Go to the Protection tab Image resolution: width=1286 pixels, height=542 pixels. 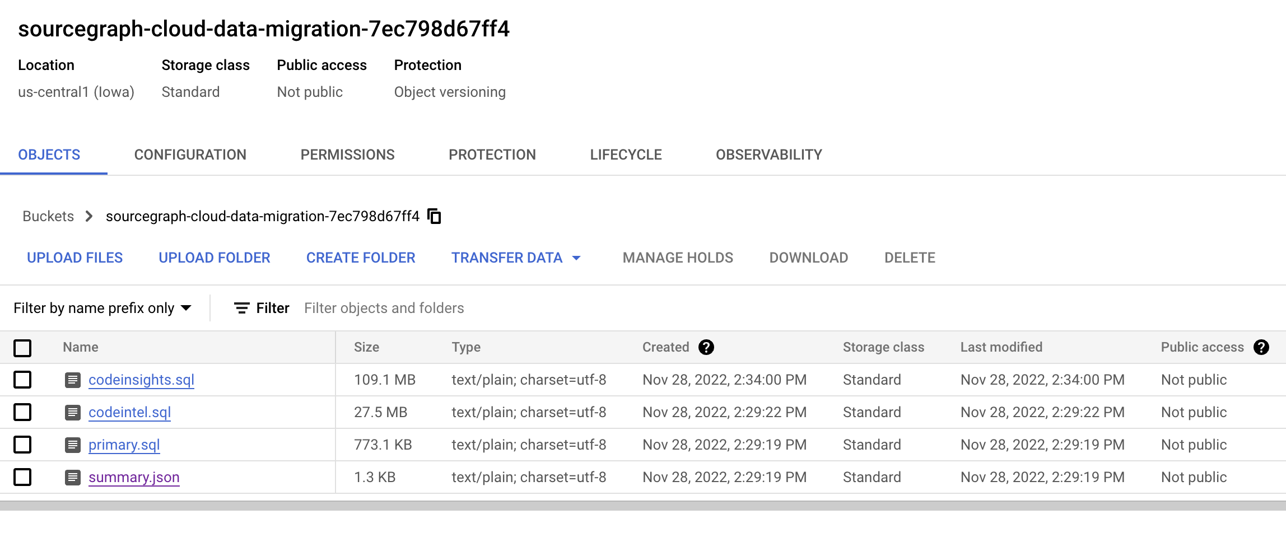pyautogui.click(x=492, y=155)
